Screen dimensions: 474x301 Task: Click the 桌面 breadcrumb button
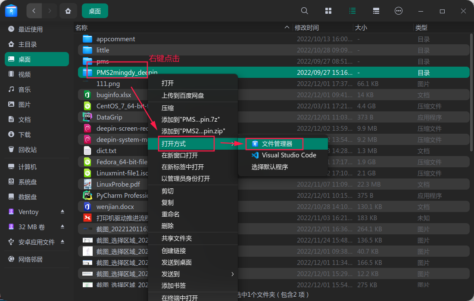coord(95,11)
